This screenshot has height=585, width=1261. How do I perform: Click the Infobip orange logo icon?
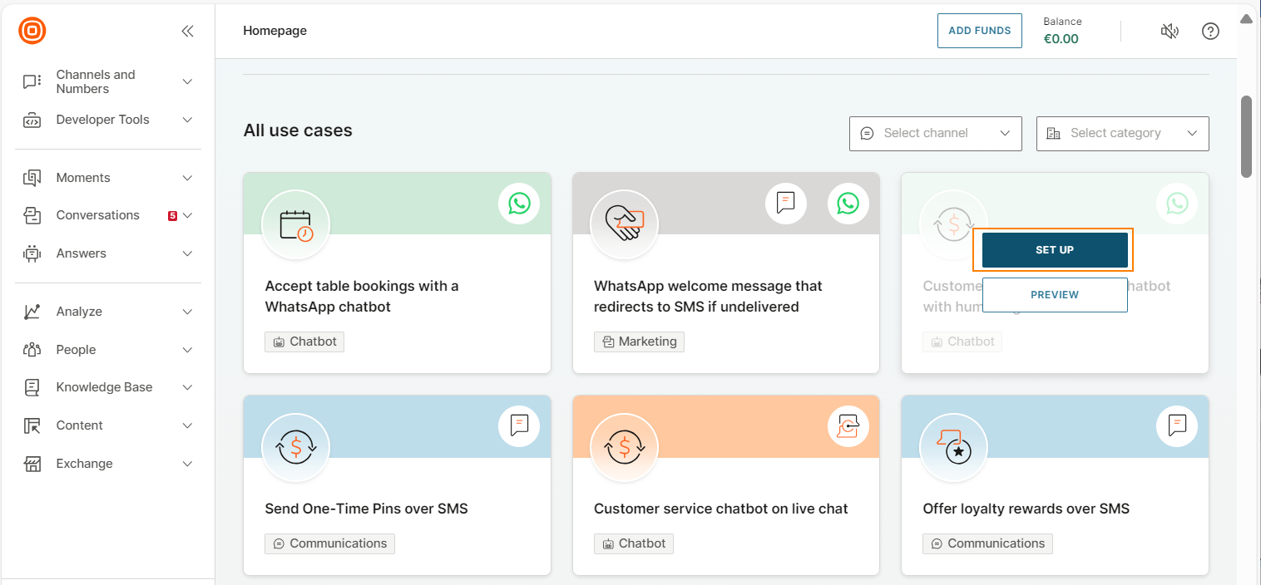[x=32, y=31]
